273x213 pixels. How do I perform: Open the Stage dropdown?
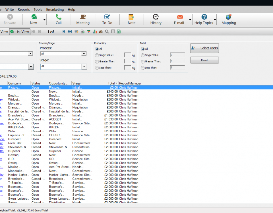84,66
